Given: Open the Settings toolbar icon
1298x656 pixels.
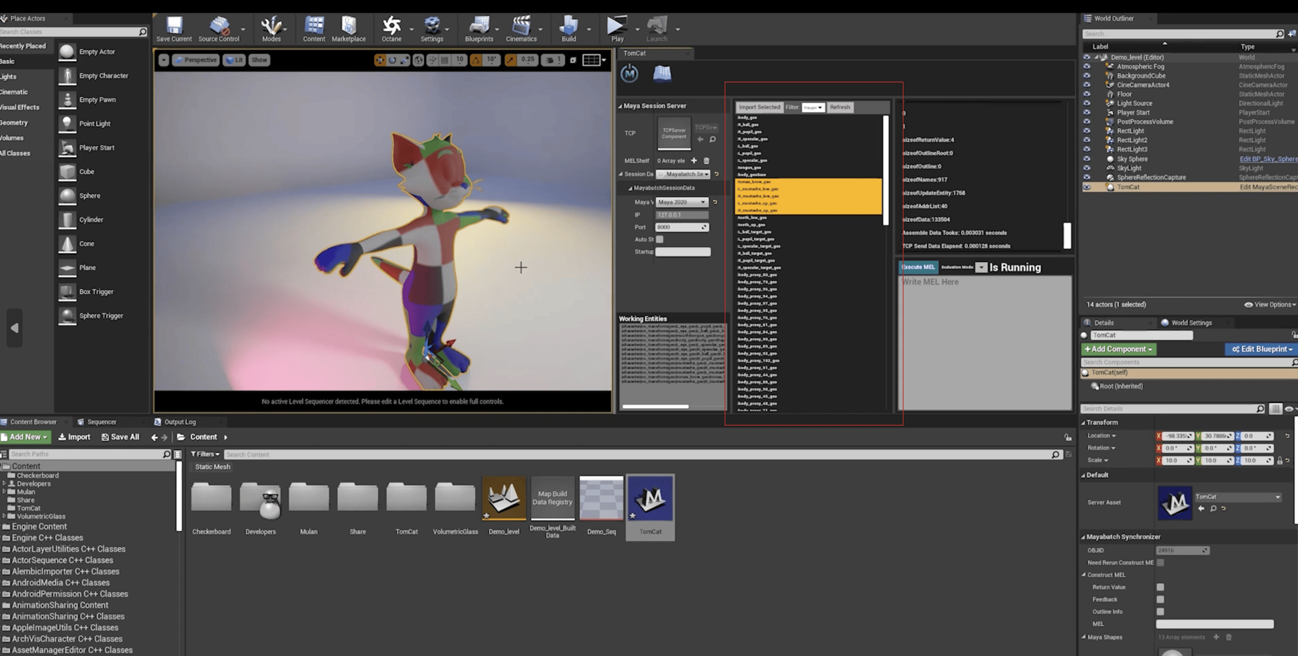Looking at the screenshot, I should pos(431,29).
